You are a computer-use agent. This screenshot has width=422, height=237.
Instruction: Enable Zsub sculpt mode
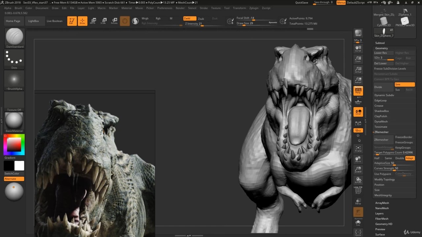[201, 19]
